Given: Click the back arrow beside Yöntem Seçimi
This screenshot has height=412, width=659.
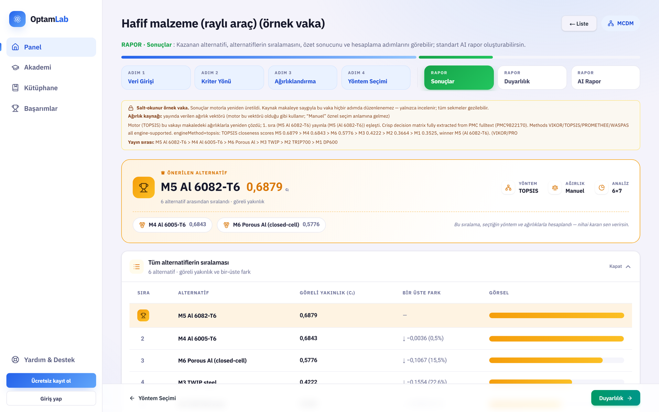Looking at the screenshot, I should [x=132, y=398].
